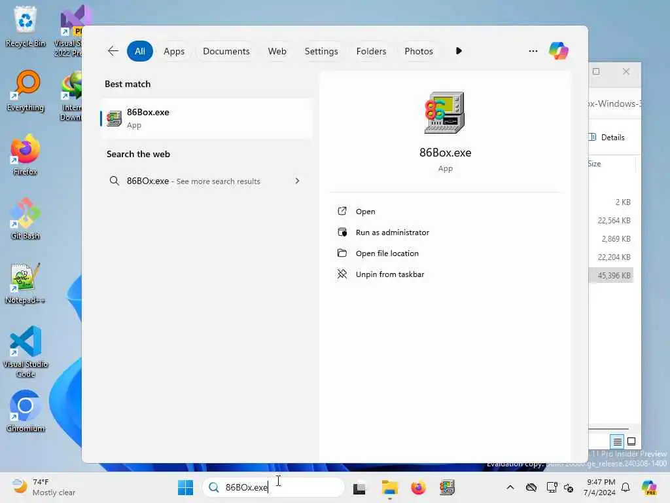
Task: Open Git Bash desktop shortcut
Action: click(x=26, y=219)
